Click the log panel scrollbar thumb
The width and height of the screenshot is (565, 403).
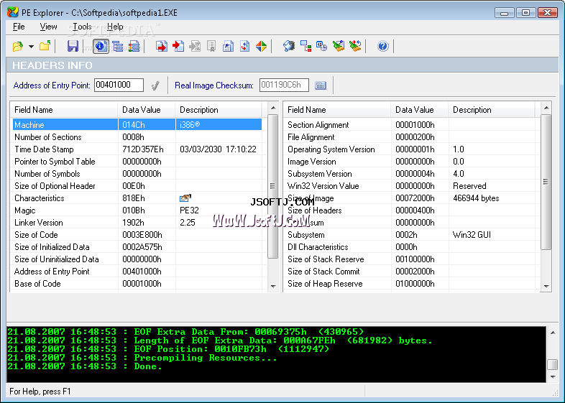[x=553, y=364]
